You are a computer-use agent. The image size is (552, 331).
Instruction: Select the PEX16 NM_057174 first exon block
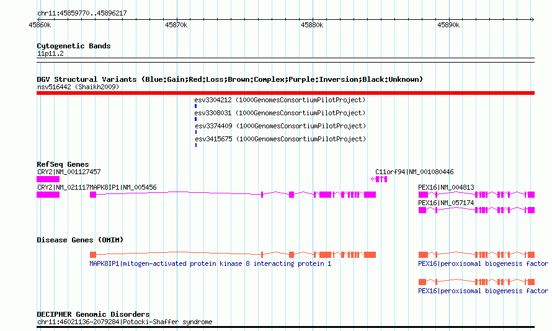(x=422, y=210)
